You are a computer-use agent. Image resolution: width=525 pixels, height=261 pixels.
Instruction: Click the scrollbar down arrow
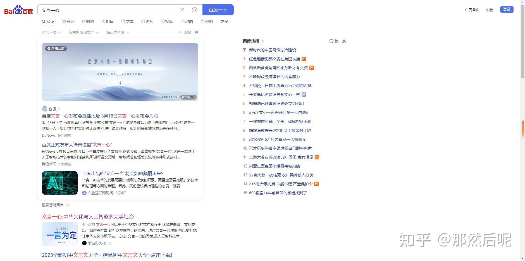(522, 259)
